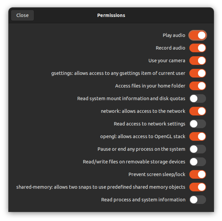
Task: Click the Play audio label text
Action: pyautogui.click(x=174, y=35)
